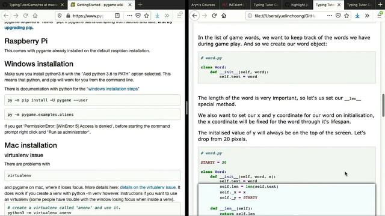Click the virtualenv code box
This screenshot has height=216, width=385.
(92, 176)
